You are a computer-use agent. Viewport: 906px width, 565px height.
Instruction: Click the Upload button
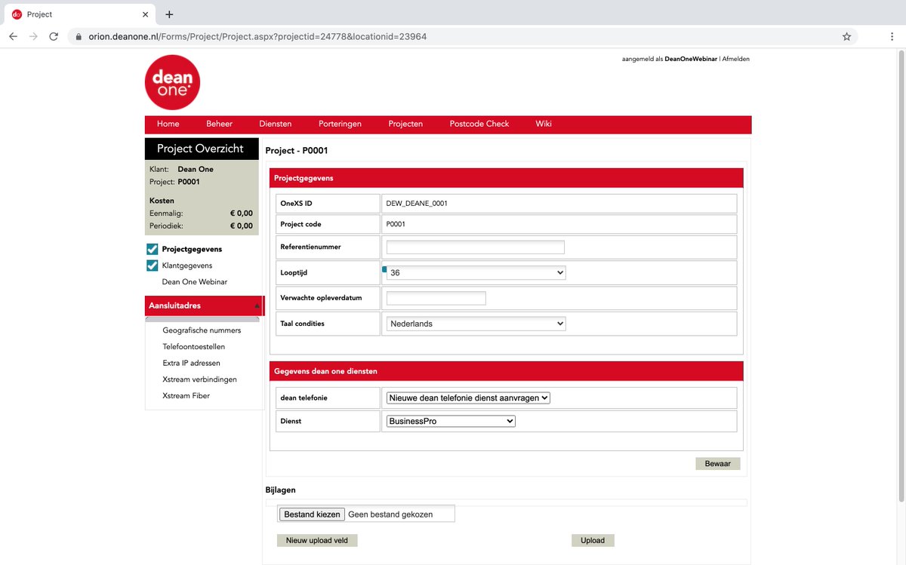pos(593,540)
